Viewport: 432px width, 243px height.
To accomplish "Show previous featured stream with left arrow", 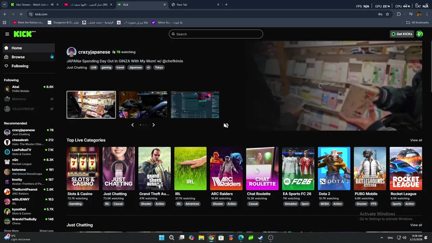I will click(x=132, y=125).
